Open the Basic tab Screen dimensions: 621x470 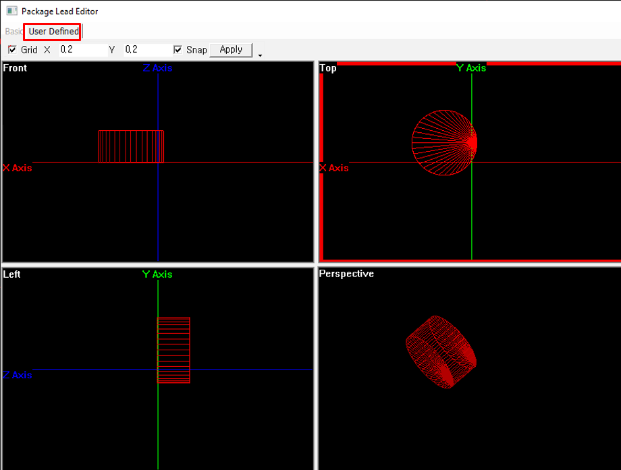[x=13, y=32]
